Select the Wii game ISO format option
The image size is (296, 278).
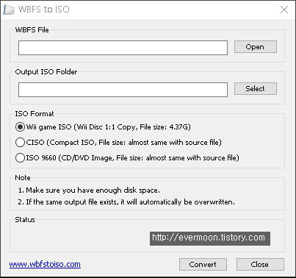[x=20, y=127]
